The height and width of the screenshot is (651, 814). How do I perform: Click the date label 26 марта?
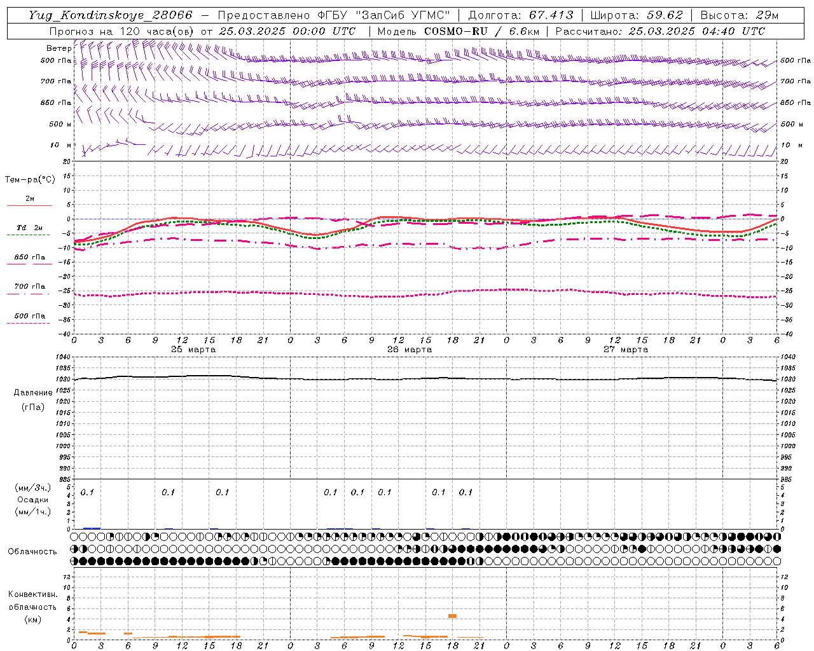[410, 350]
